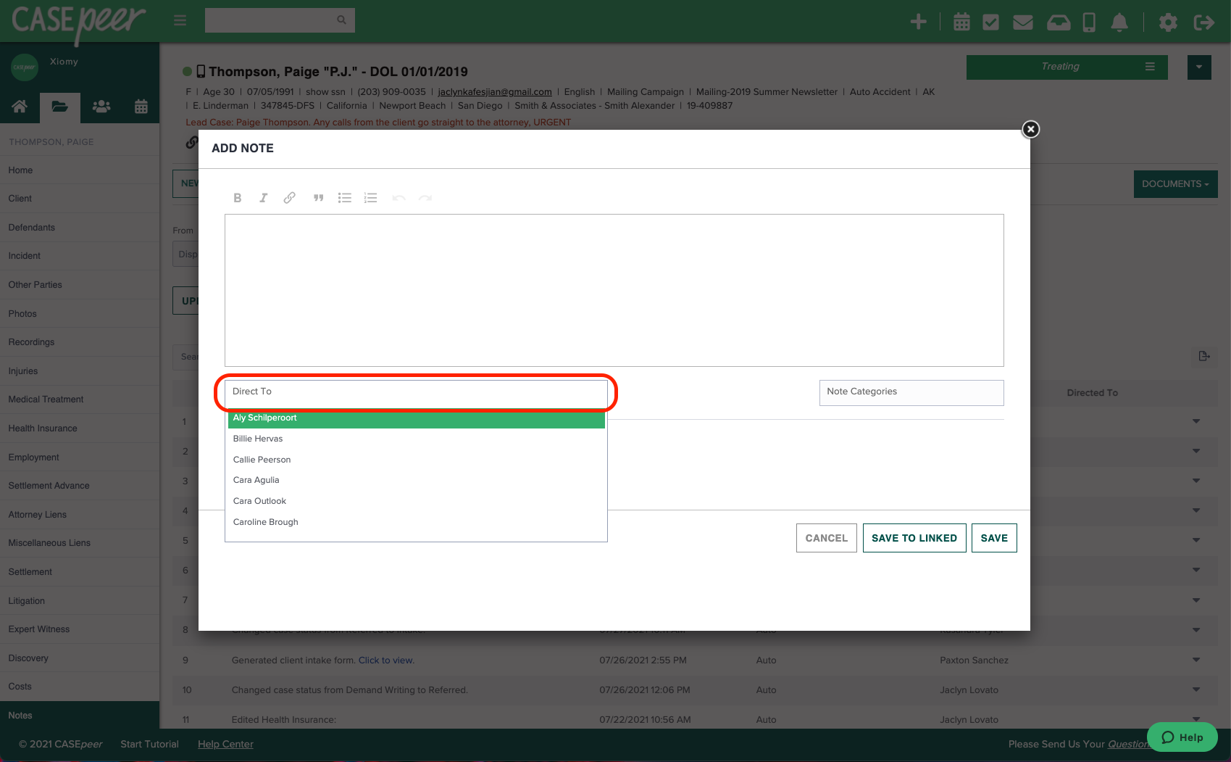
Task: Open Medical Treatment in sidebar
Action: 80,399
